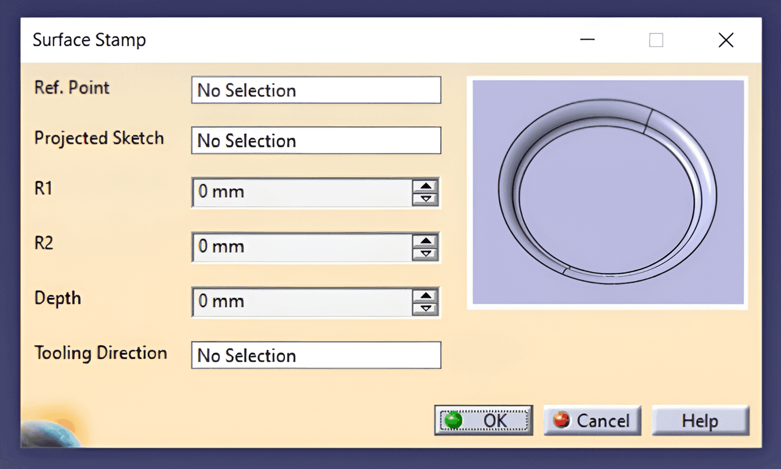Close the Surface Stamp dialog
This screenshot has height=469, width=781.
726,40
